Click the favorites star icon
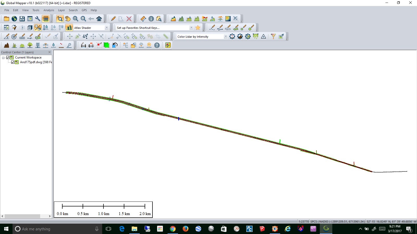The width and height of the screenshot is (417, 234). coord(198,28)
